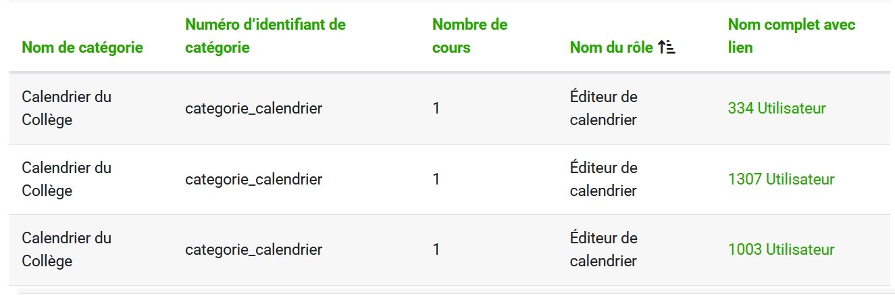Click the Nom du rôle header text
Viewport: 895px width, 296px height.
(611, 47)
